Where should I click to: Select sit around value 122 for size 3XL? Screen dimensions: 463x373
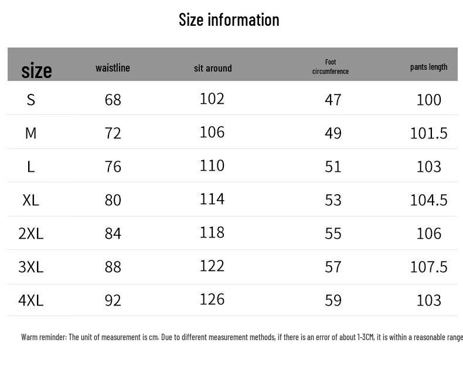coord(212,266)
